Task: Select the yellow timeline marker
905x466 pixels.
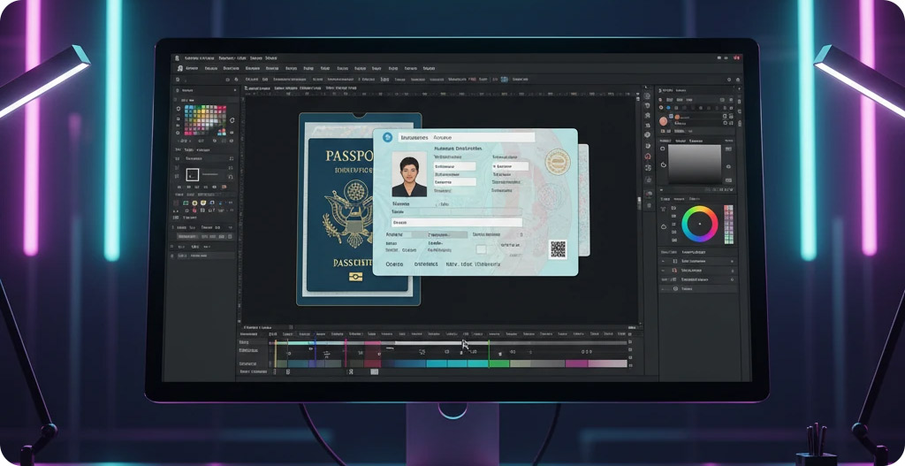Action: [x=276, y=354]
